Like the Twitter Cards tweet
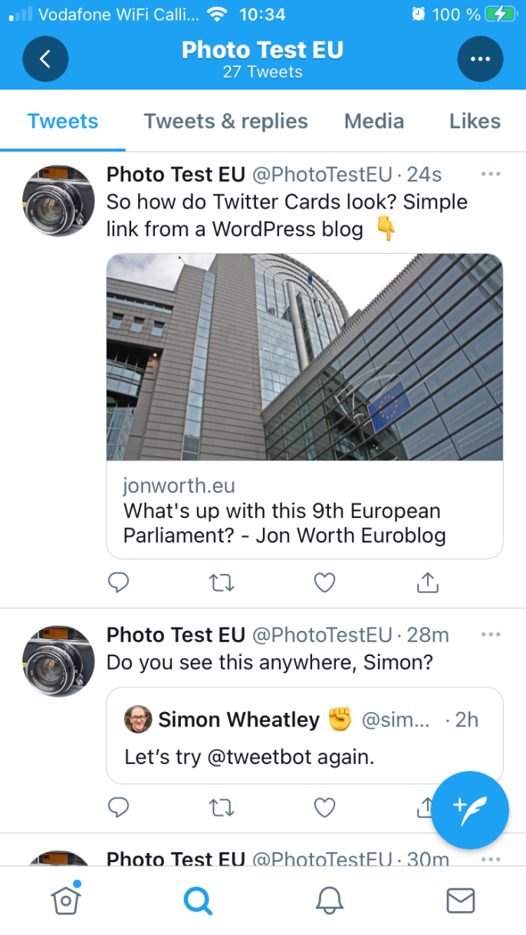The image size is (526, 935). click(x=325, y=583)
